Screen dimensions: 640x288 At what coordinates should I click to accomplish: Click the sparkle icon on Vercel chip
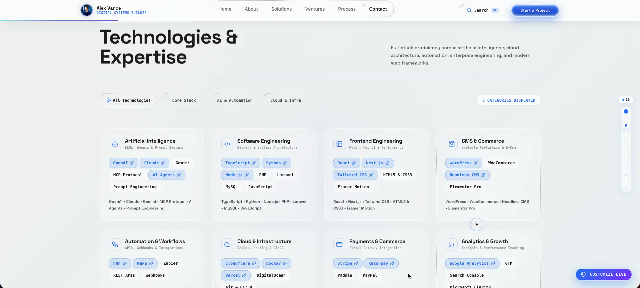pyautogui.click(x=244, y=275)
